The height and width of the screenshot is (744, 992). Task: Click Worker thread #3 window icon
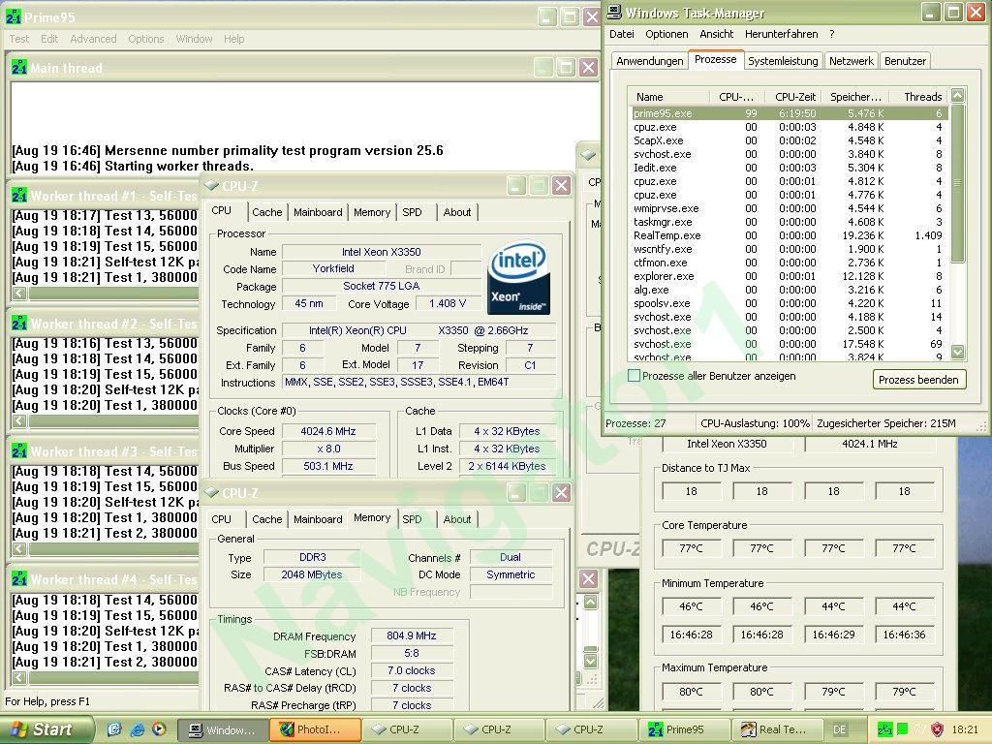19,450
